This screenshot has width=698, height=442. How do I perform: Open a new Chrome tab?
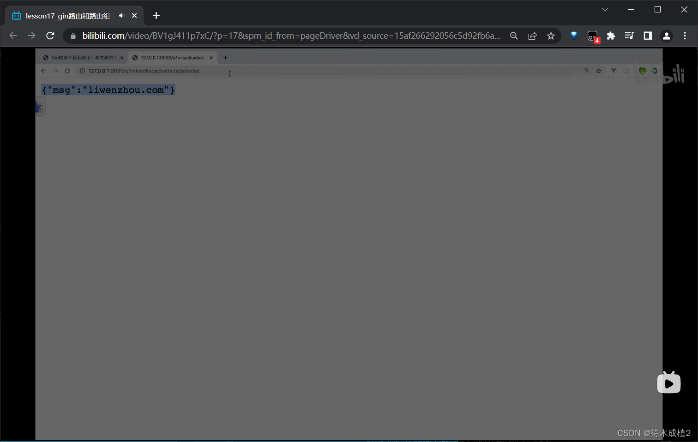pyautogui.click(x=156, y=16)
